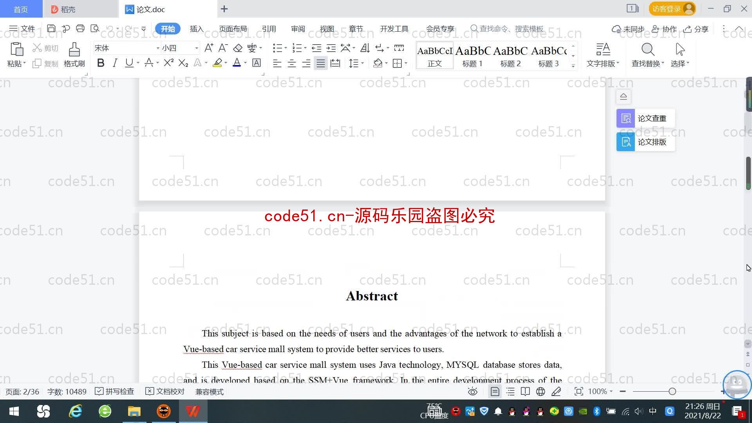Expand the styles gallery

click(x=573, y=66)
